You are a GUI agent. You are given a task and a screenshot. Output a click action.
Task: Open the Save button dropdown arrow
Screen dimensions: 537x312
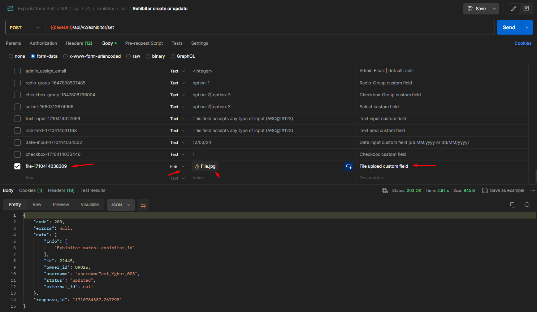494,9
